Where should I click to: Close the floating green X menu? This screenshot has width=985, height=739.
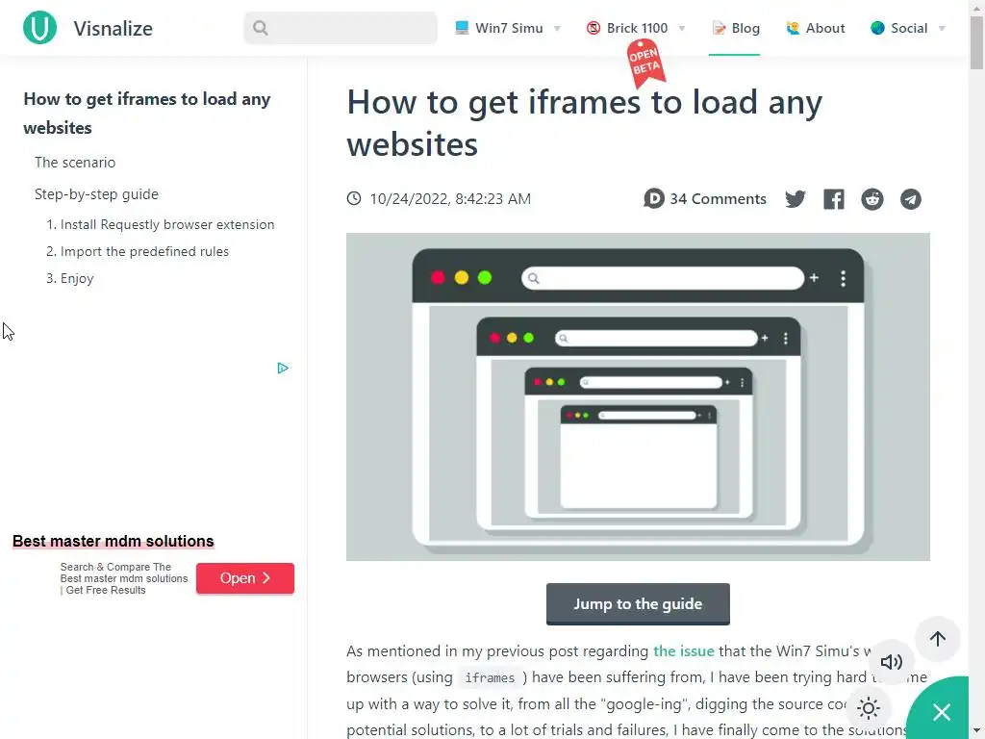pyautogui.click(x=941, y=712)
